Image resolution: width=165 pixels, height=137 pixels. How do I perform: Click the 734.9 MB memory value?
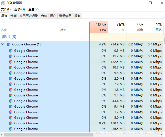click(x=118, y=44)
